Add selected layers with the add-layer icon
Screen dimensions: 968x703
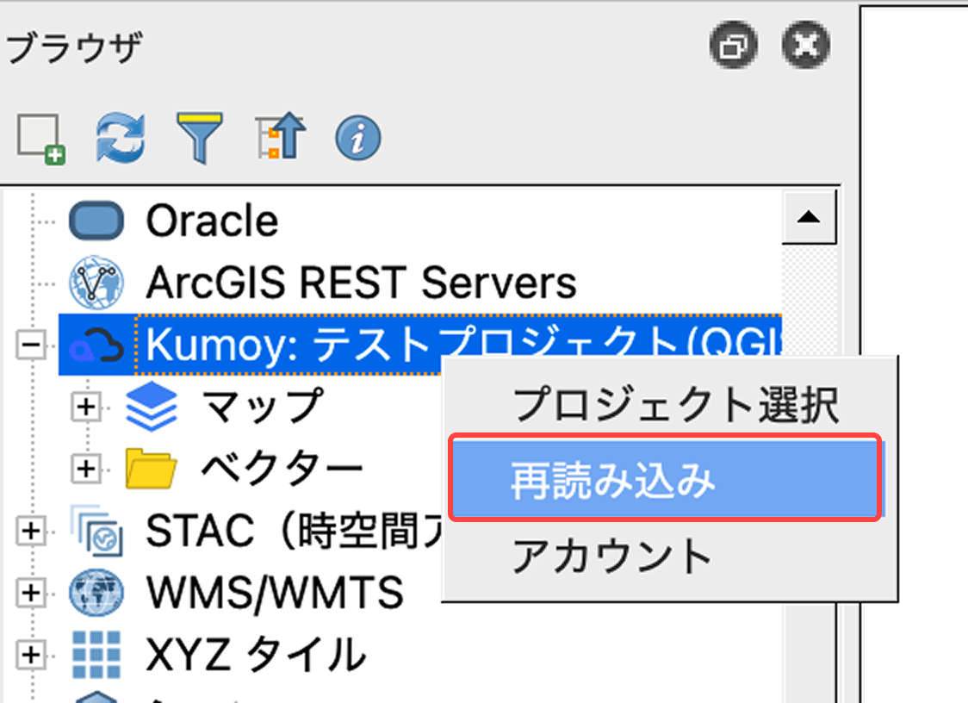pyautogui.click(x=40, y=136)
